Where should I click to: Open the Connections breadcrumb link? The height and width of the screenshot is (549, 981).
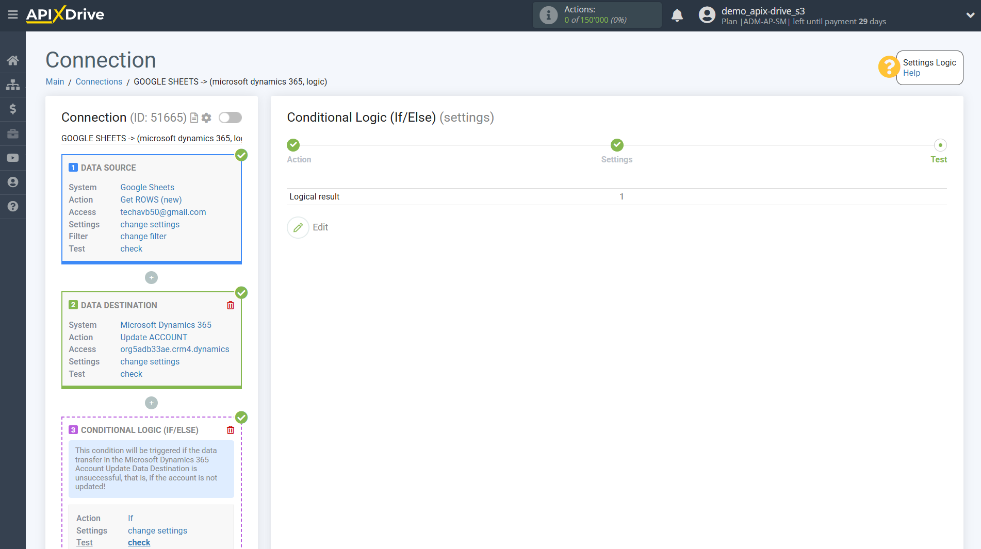(99, 82)
